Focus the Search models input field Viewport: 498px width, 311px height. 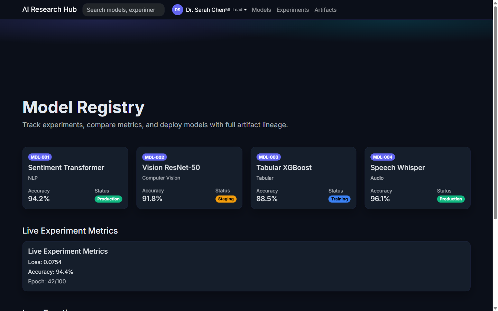tap(123, 10)
